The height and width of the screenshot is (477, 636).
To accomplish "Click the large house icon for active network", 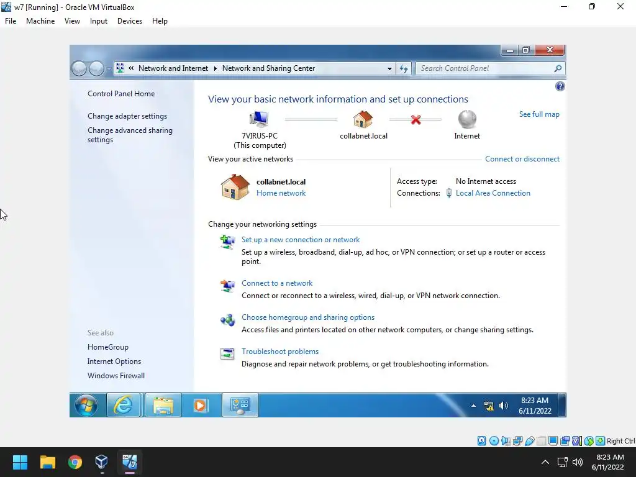I will (x=235, y=187).
